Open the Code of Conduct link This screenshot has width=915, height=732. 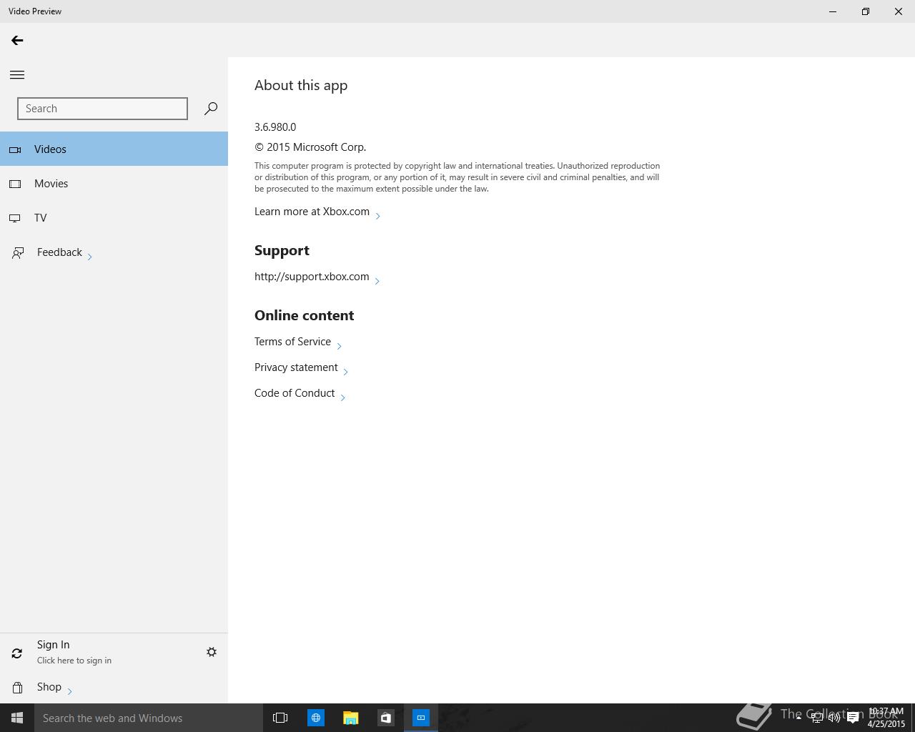[300, 393]
